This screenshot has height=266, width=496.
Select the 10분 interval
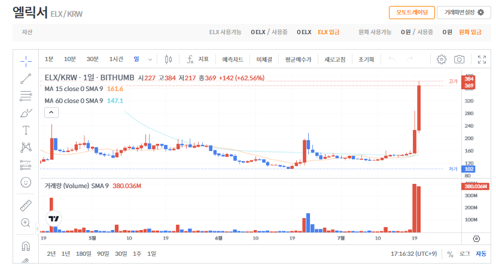coord(70,59)
